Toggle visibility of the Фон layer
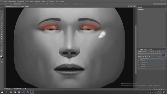 pyautogui.click(x=139, y=69)
